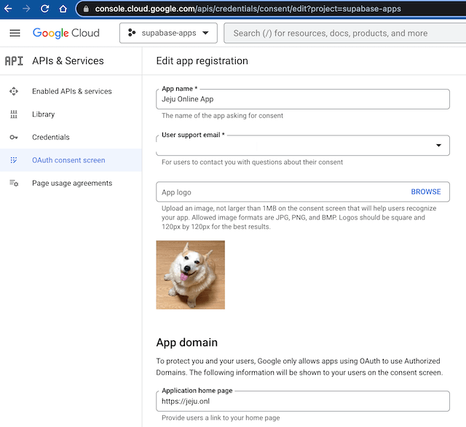
Task: Select OAuth consent screen menu item
Action: pyautogui.click(x=68, y=160)
